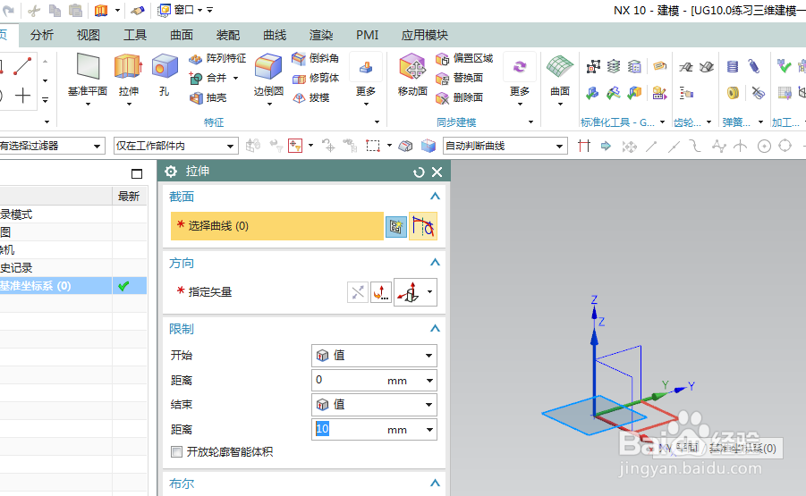Image resolution: width=806 pixels, height=496 pixels.
Task: Click the curve icon right of 选择曲线
Action: pos(423,226)
